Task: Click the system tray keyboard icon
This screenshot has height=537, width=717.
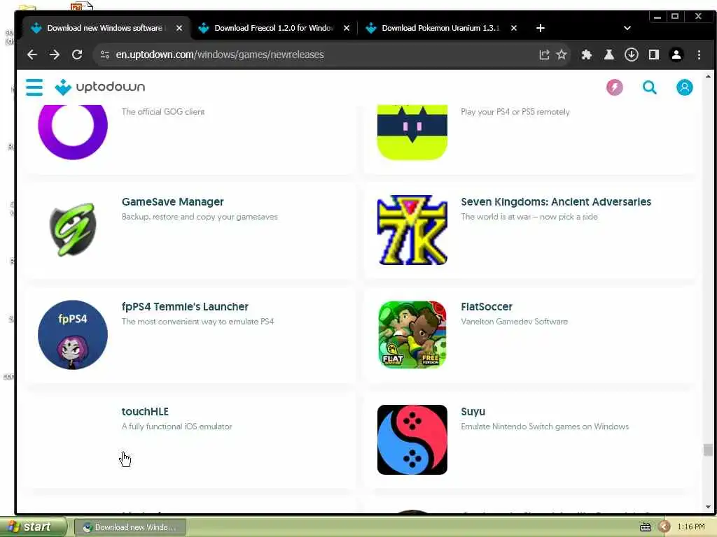Action: tap(645, 527)
